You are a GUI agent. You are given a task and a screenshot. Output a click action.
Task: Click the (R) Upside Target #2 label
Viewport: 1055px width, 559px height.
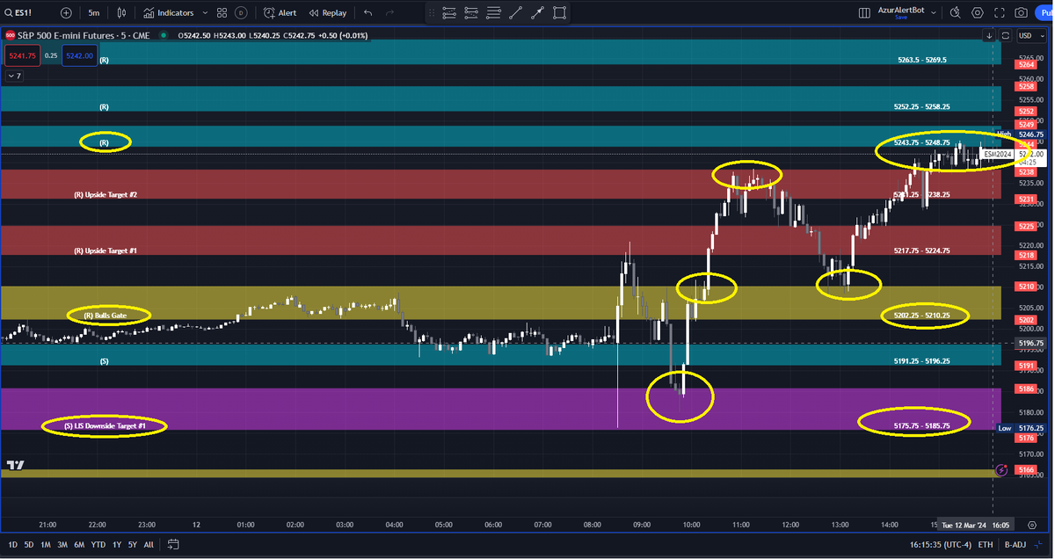tap(105, 194)
